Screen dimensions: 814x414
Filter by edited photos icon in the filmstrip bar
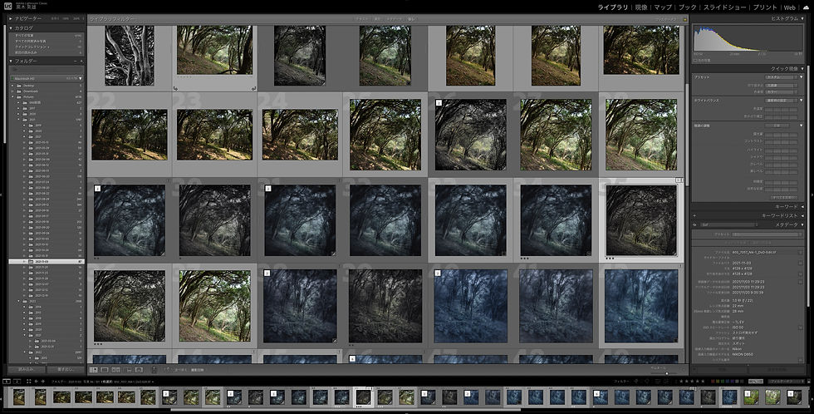coord(657,381)
